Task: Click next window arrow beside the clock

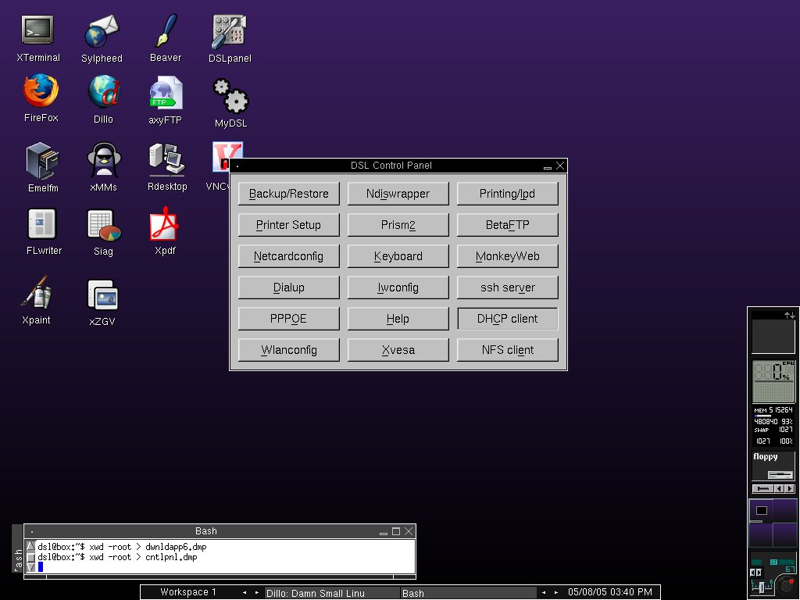Action: click(x=556, y=592)
